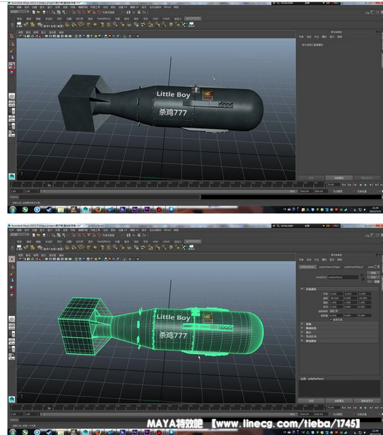Open the PaintEffects shelf tab in upper window
The height and width of the screenshot is (435, 383).
point(103,19)
